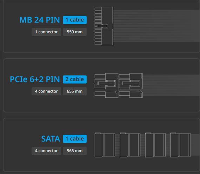Click the SATA heading
The height and width of the screenshot is (174, 200).
(51, 139)
